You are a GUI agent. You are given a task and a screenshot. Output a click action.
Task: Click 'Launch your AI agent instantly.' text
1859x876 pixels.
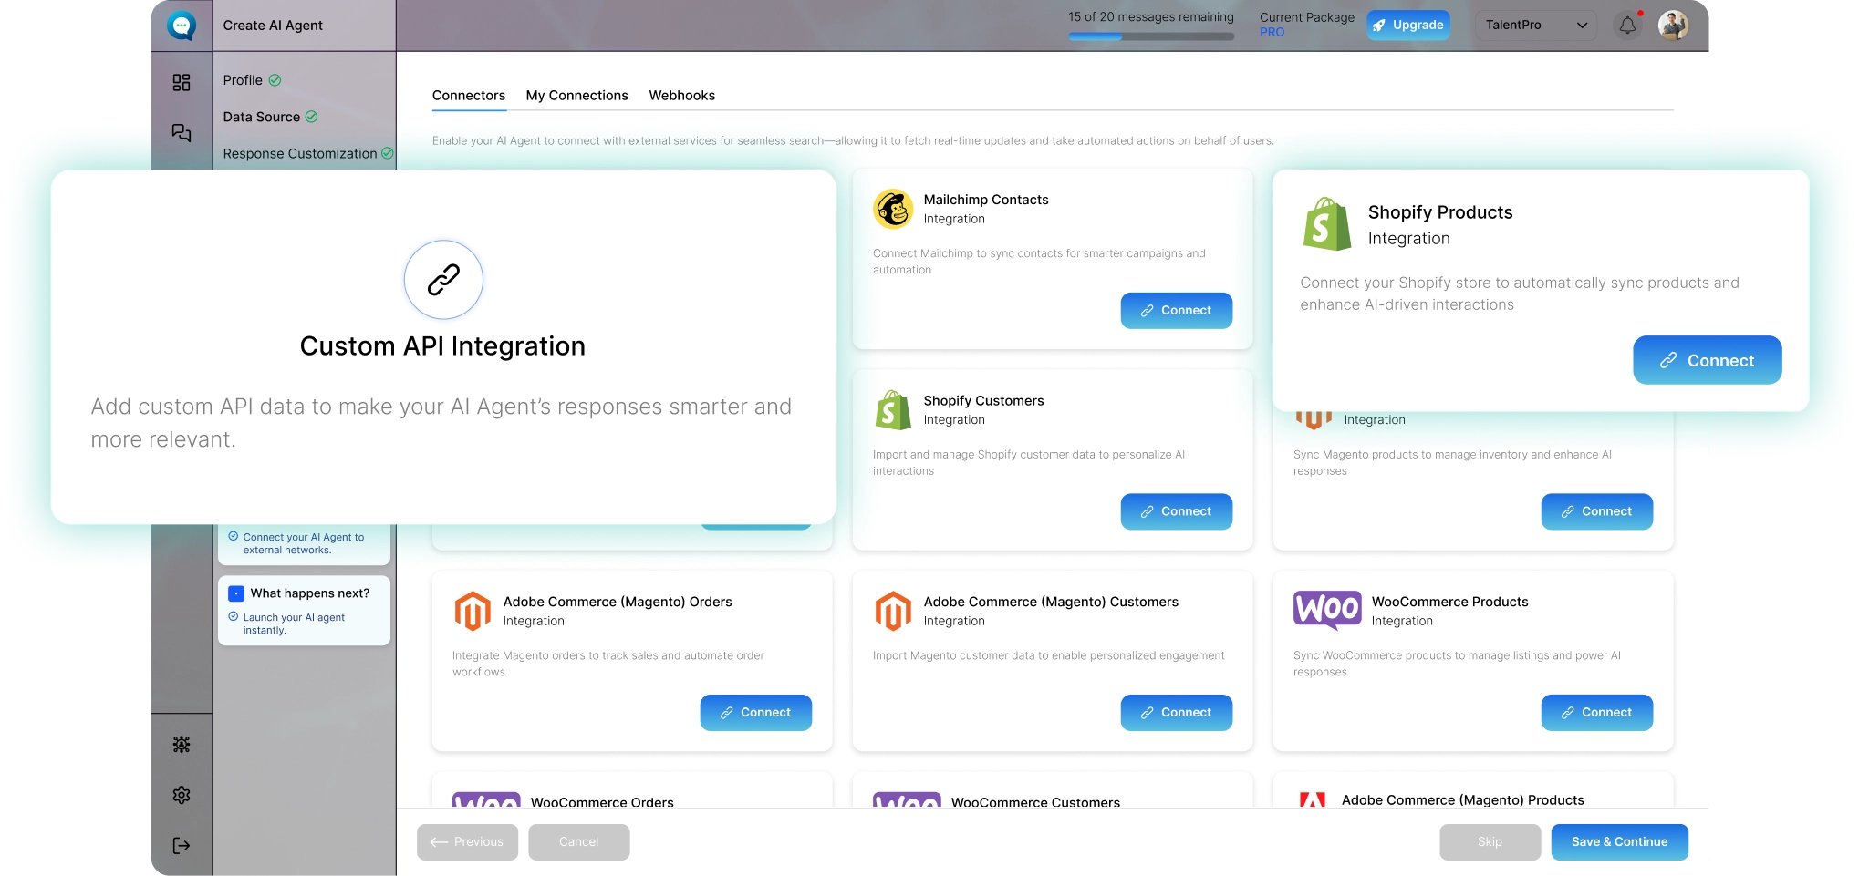click(x=294, y=624)
